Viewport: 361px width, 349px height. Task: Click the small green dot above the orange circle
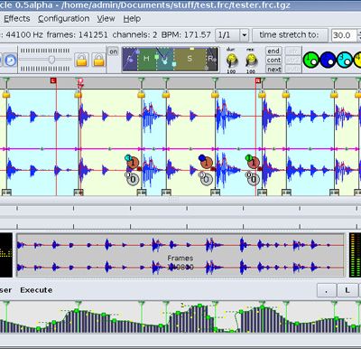pyautogui.click(x=248, y=157)
